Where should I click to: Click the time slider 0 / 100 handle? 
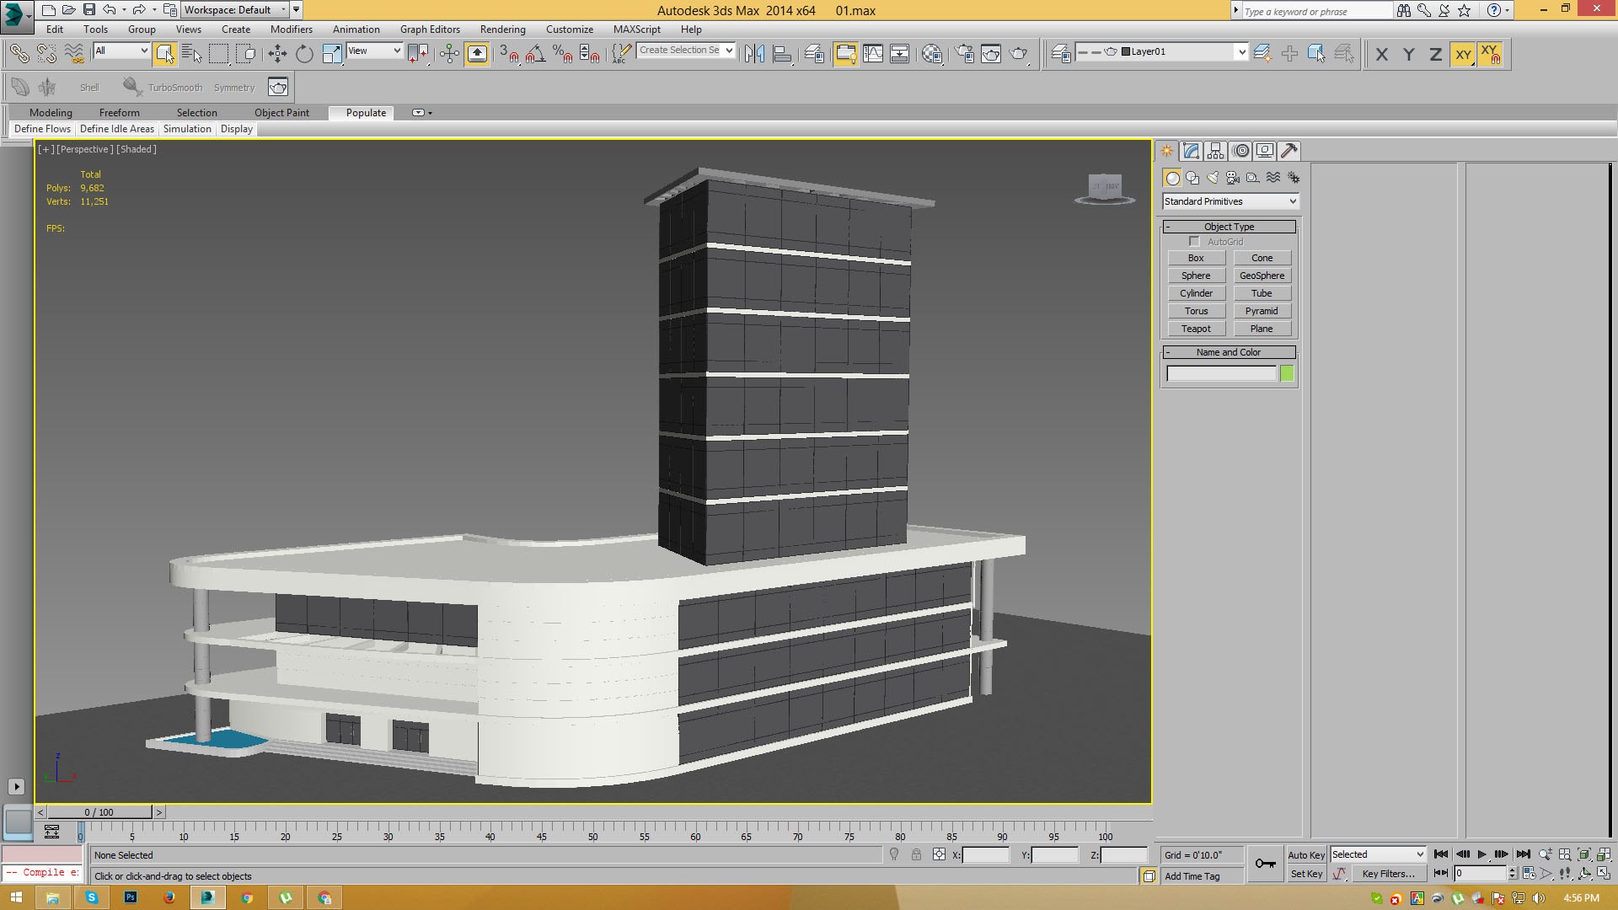pyautogui.click(x=99, y=812)
